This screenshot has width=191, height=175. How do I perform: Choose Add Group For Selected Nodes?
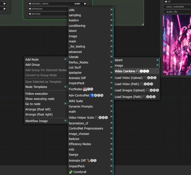46,70
